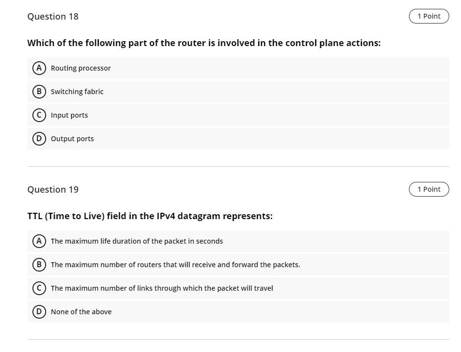Click the Question 18 heading
Viewport: 461px width, 352px height.
coord(53,16)
